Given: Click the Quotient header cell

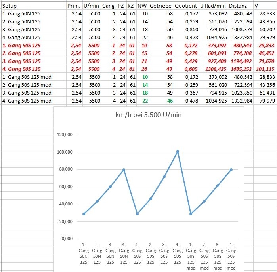Looking at the screenshot, I should click(185, 6).
